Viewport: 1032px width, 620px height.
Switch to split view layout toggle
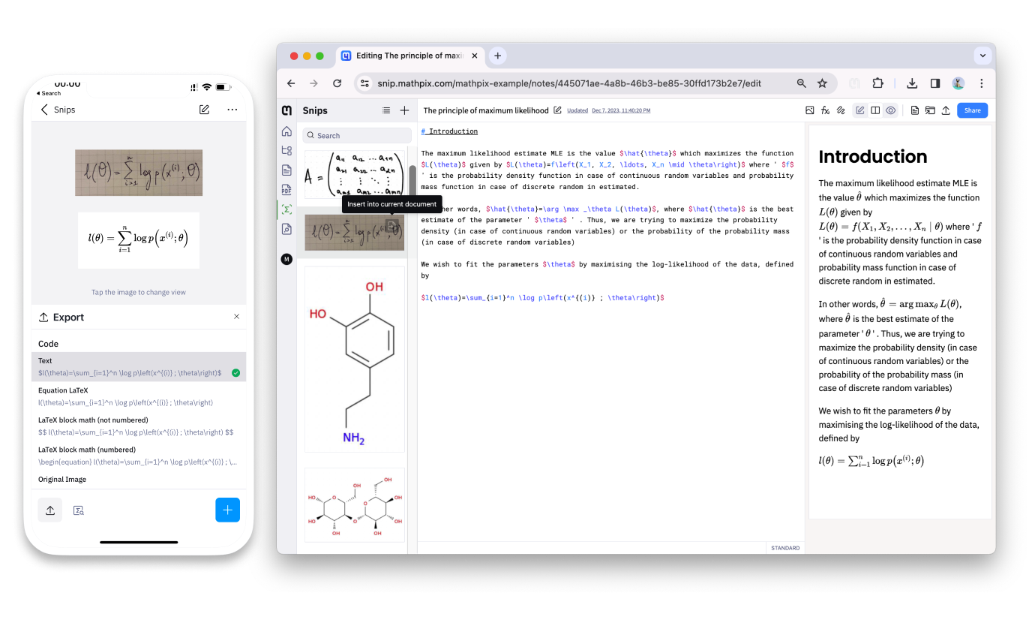(x=875, y=110)
